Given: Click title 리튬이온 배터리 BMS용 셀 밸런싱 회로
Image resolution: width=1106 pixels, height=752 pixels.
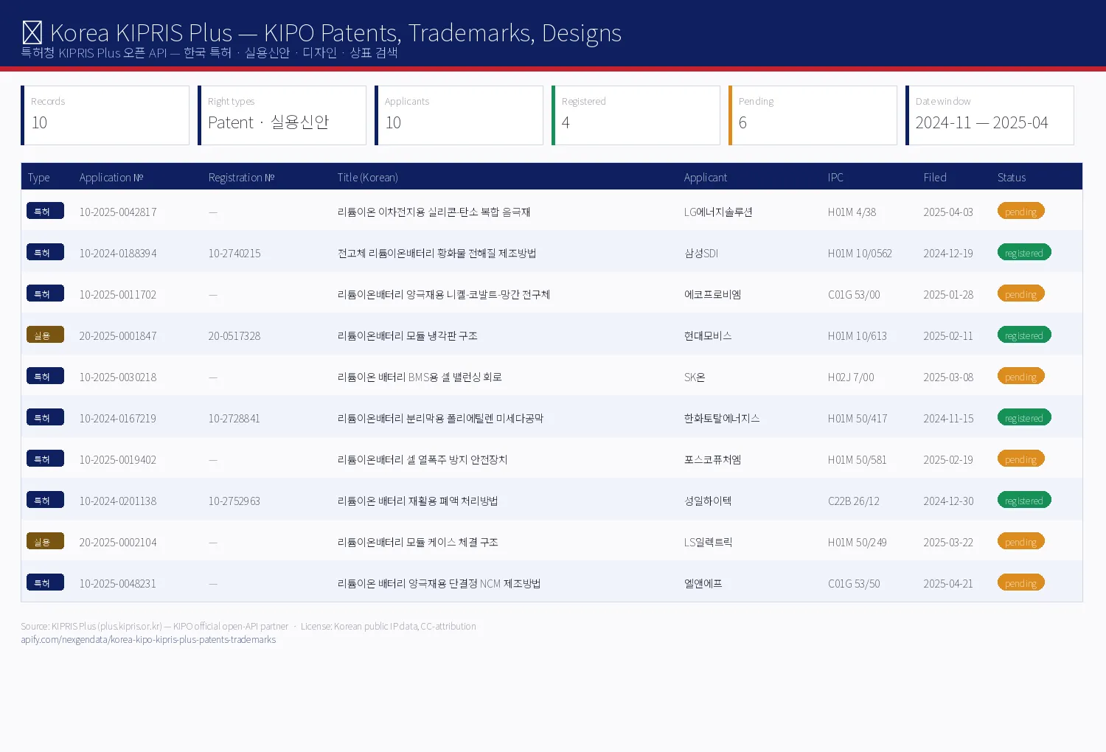Looking at the screenshot, I should pyautogui.click(x=420, y=377).
